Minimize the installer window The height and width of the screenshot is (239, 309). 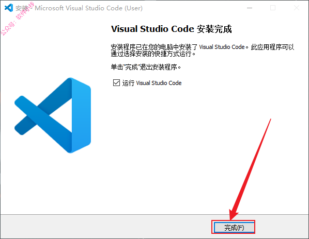click(x=250, y=8)
